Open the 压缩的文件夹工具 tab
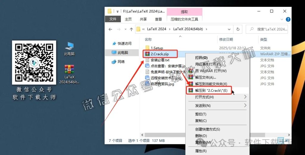Viewport: 305px width, 155px height. [x=184, y=19]
